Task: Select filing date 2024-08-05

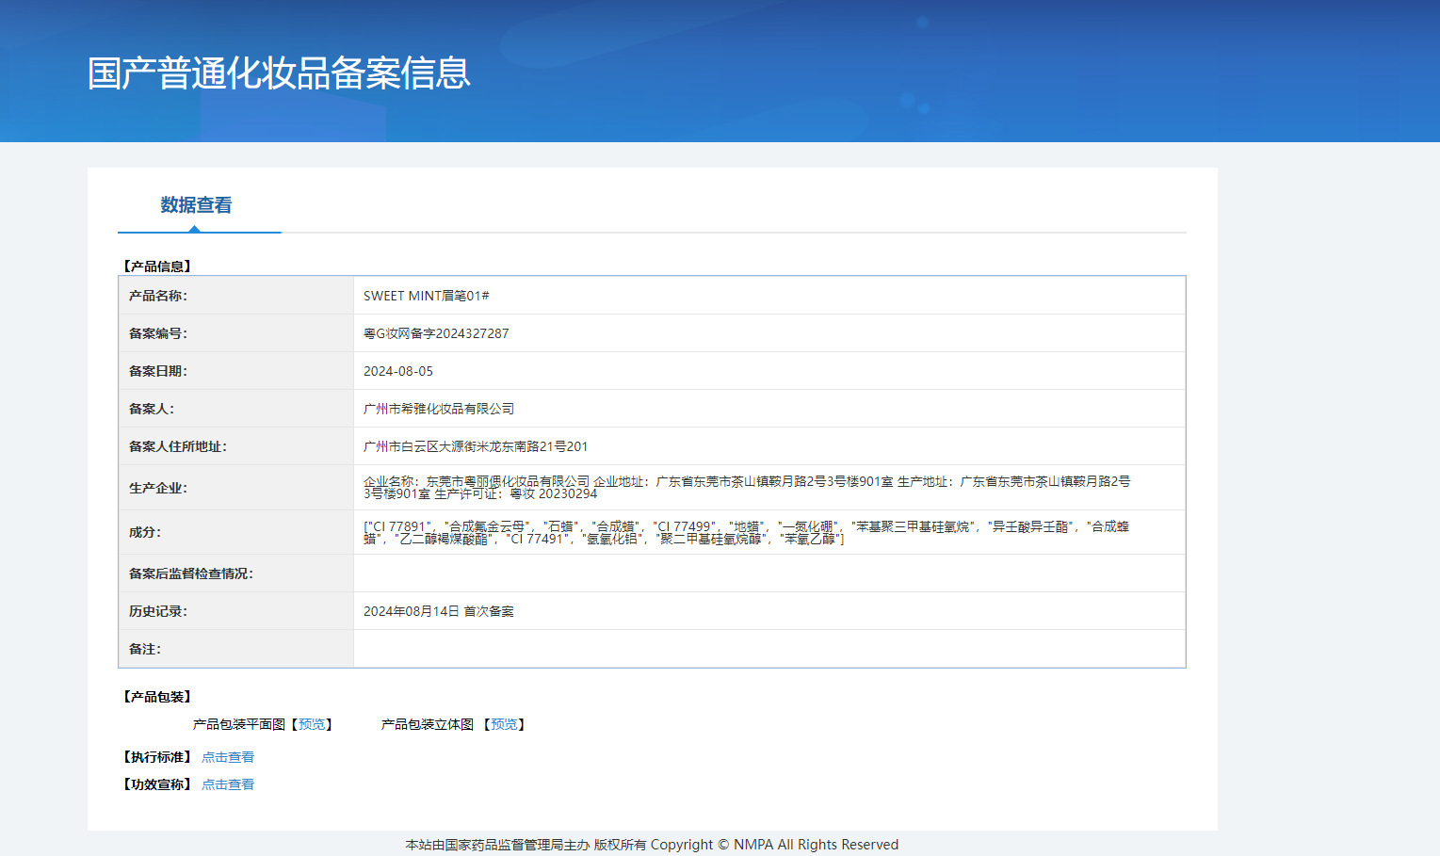Action: [x=398, y=371]
